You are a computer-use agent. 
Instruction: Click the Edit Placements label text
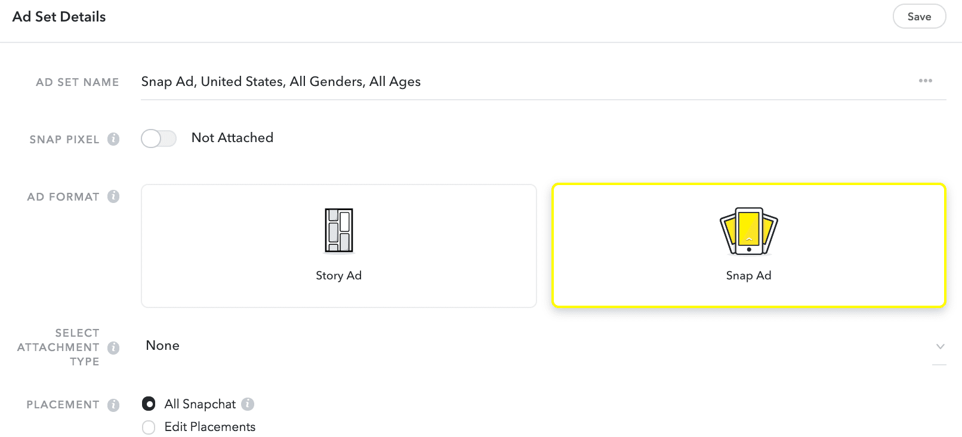[210, 427]
